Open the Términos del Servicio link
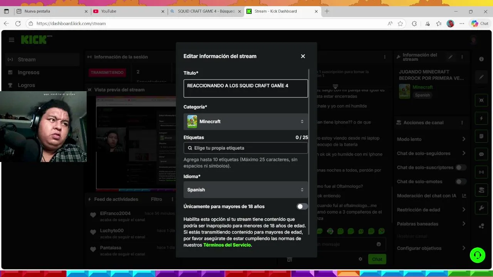This screenshot has height=277, width=493. point(227,245)
